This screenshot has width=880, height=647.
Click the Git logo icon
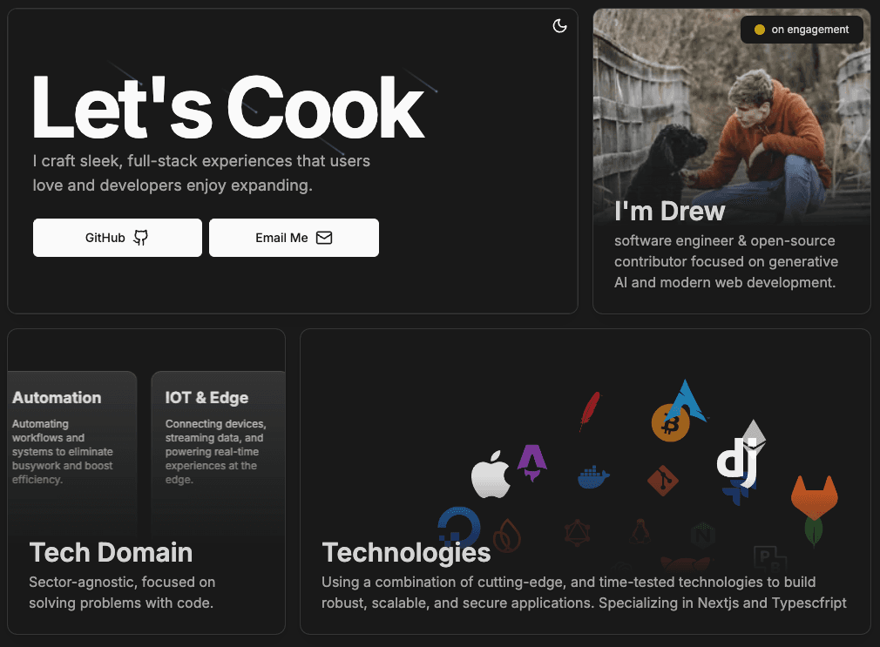(663, 481)
